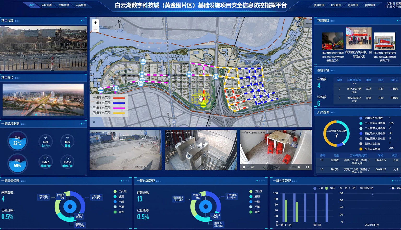The width and height of the screenshot is (401, 230).
Task: Click the next arrow on the project picture carousel
Action: click(x=80, y=100)
